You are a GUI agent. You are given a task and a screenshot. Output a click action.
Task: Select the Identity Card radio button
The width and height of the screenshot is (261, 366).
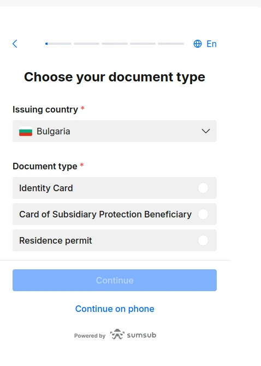(x=203, y=188)
